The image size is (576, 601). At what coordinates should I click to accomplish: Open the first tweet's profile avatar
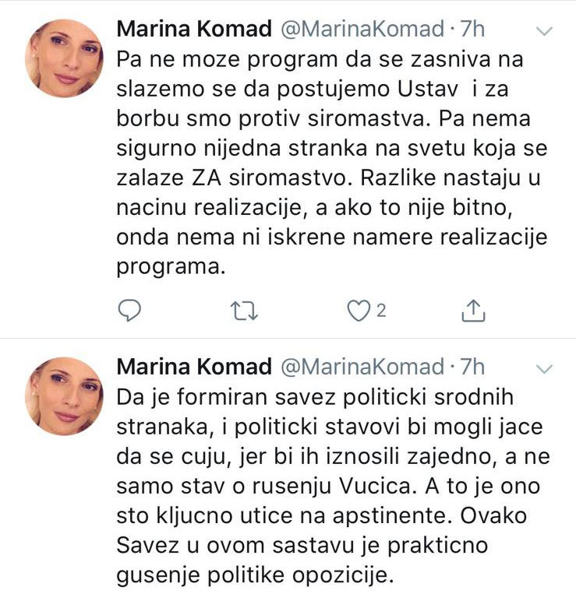coord(64,58)
